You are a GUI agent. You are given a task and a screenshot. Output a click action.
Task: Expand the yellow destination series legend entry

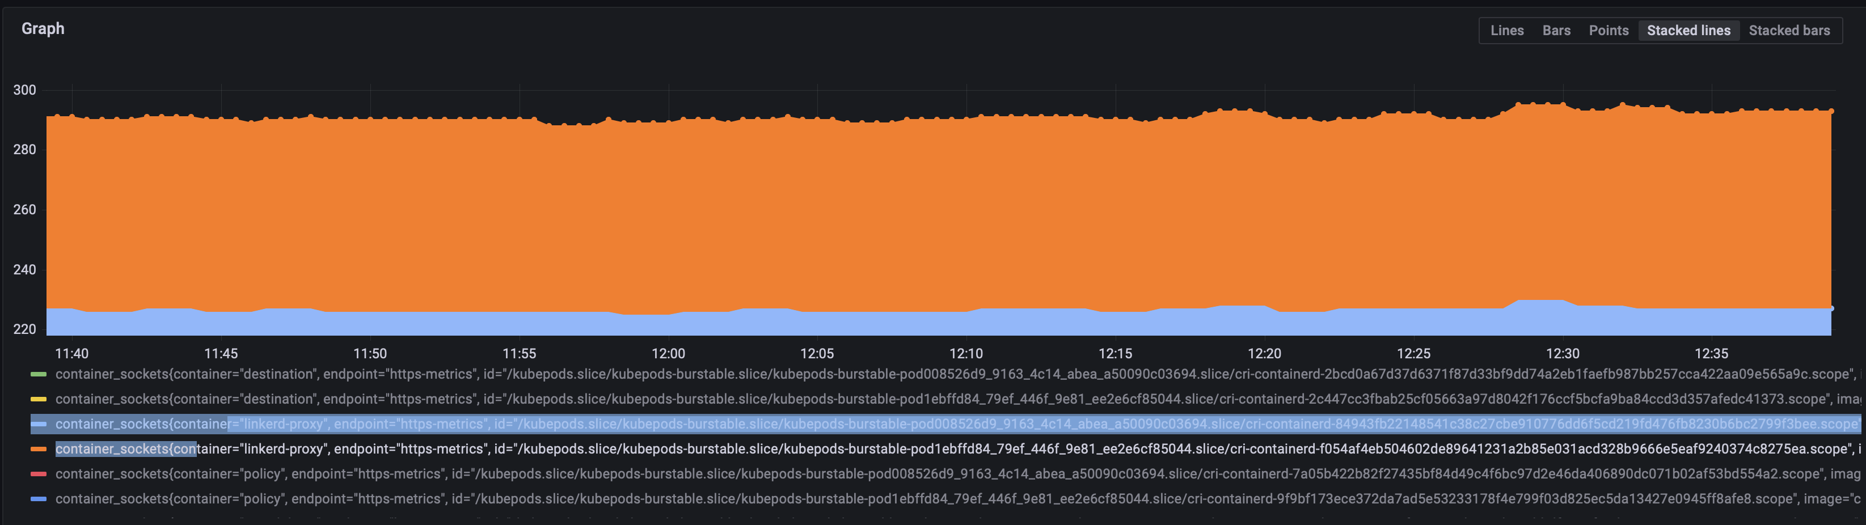(290, 399)
